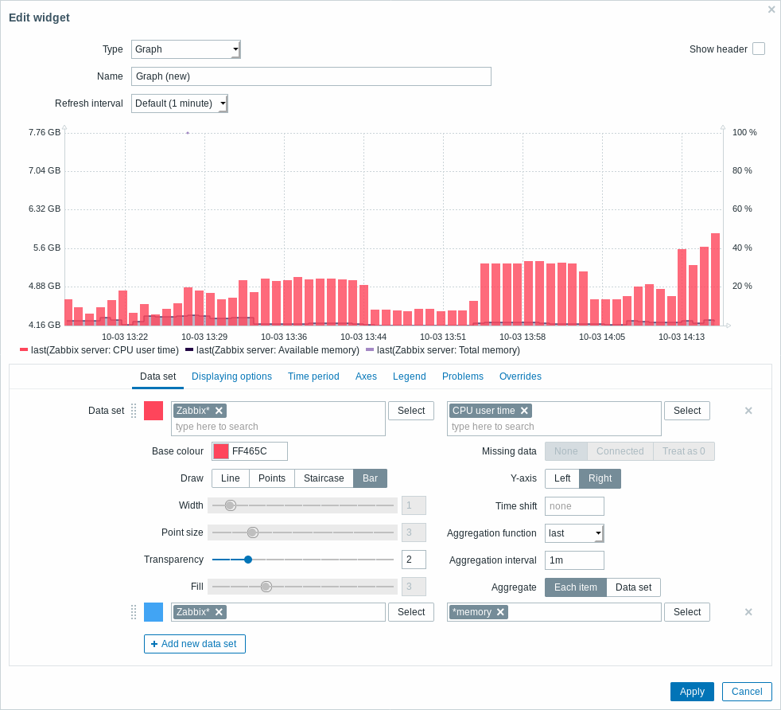
Task: Open the Time period tab
Action: (x=313, y=376)
